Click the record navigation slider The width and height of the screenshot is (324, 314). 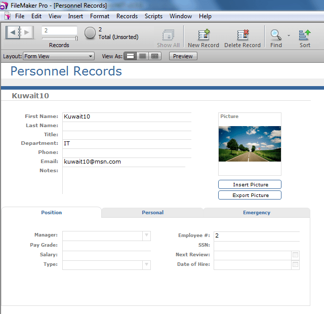click(x=60, y=38)
